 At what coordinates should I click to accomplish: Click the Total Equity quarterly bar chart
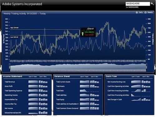95,100
